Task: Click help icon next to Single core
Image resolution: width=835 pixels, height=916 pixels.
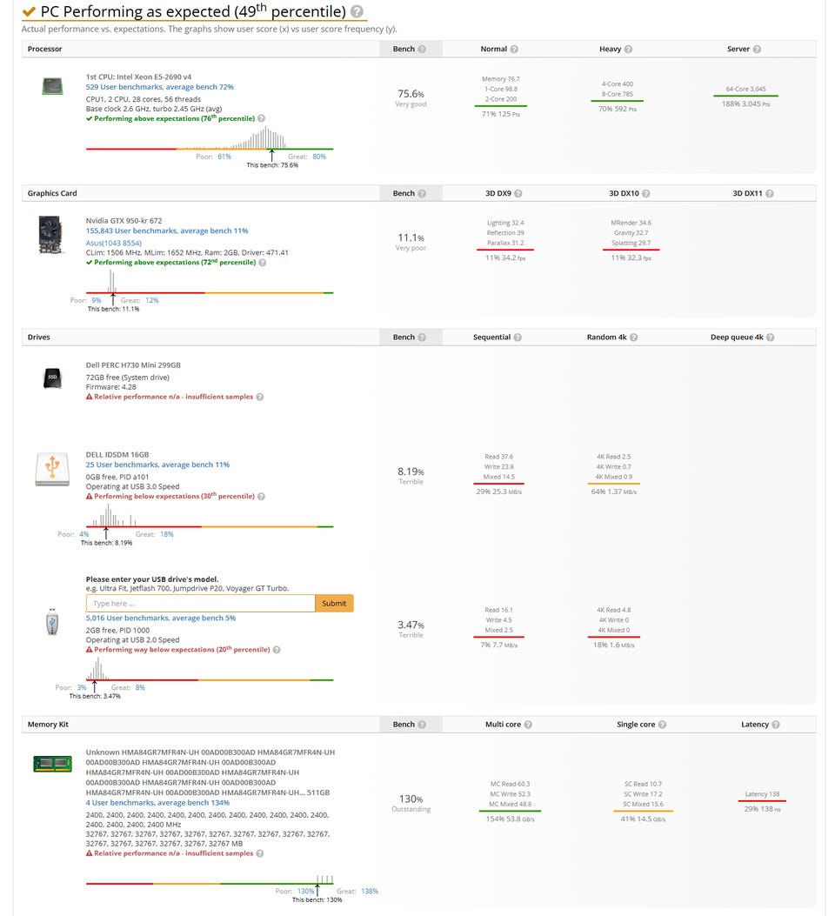Action: [662, 725]
